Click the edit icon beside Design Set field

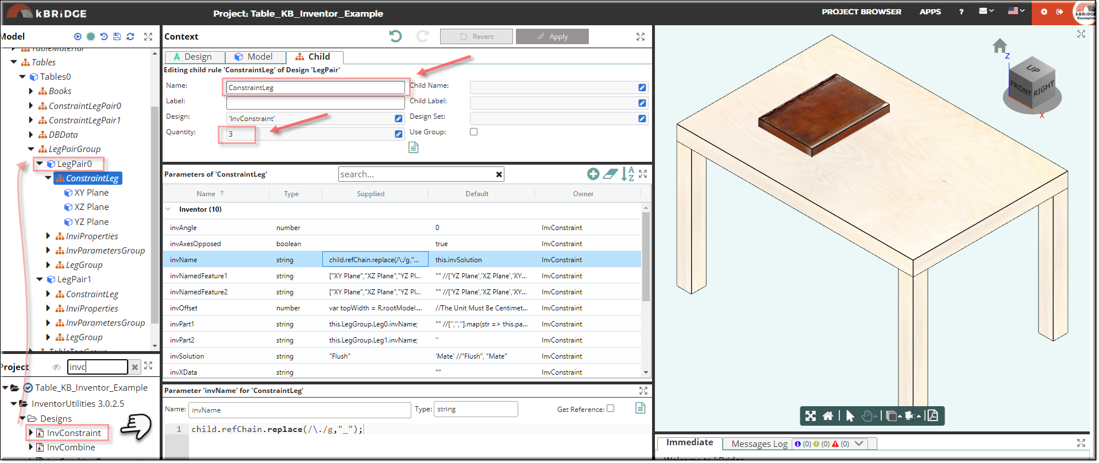click(642, 119)
